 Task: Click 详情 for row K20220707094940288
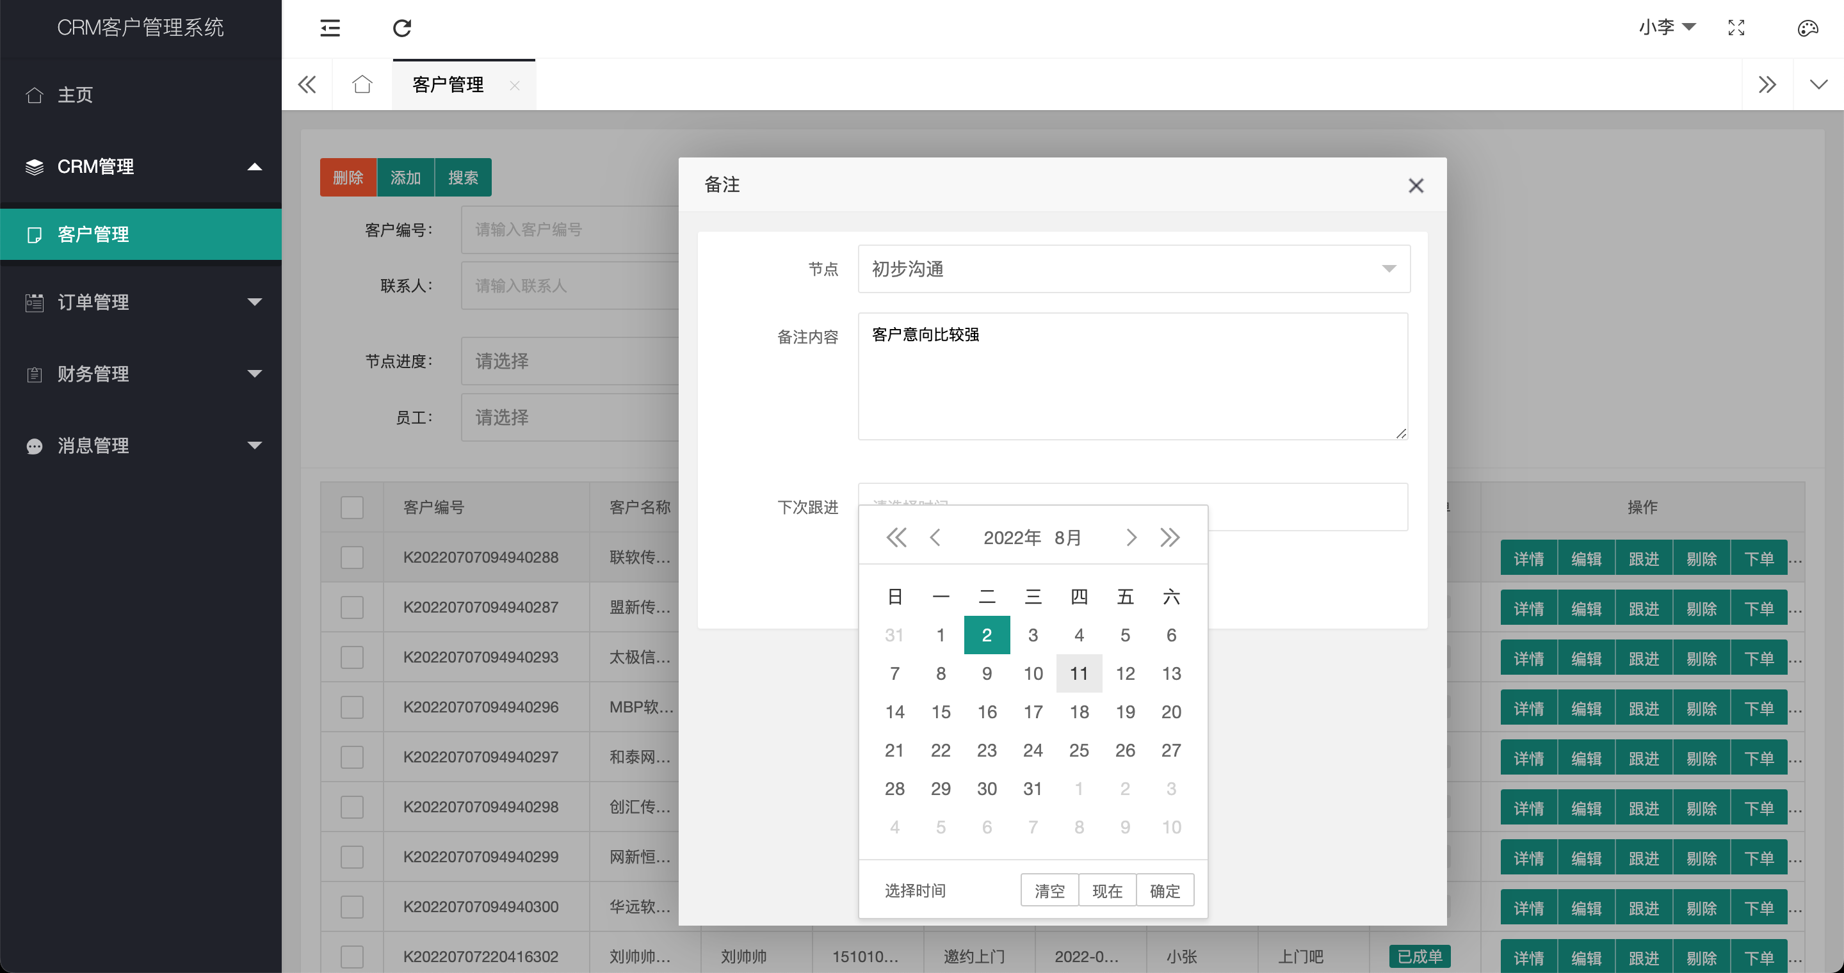click(x=1528, y=558)
